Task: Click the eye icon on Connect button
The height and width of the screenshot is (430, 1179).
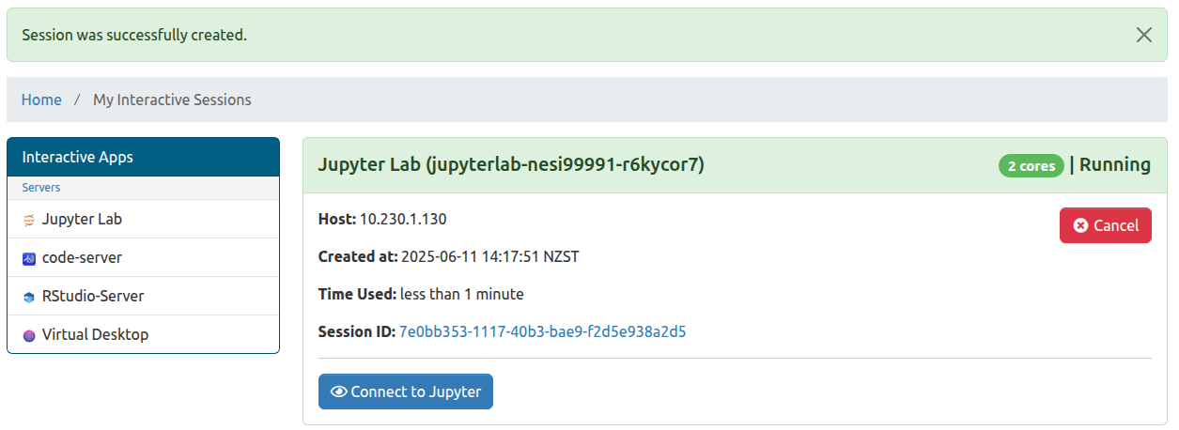Action: coord(339,392)
